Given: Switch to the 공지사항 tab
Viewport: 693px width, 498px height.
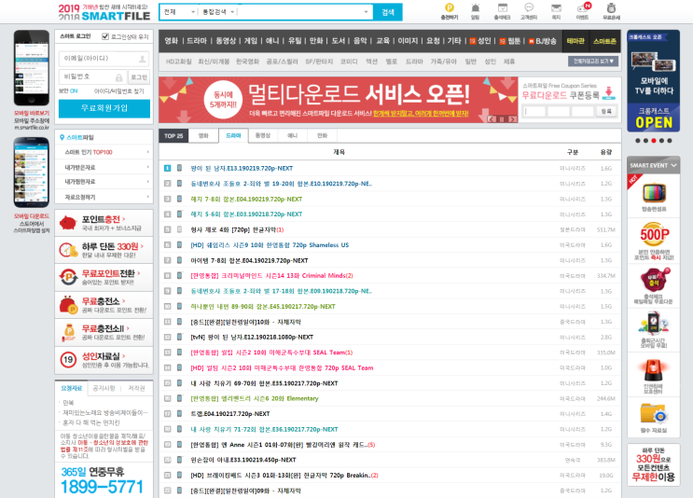Looking at the screenshot, I should (104, 388).
